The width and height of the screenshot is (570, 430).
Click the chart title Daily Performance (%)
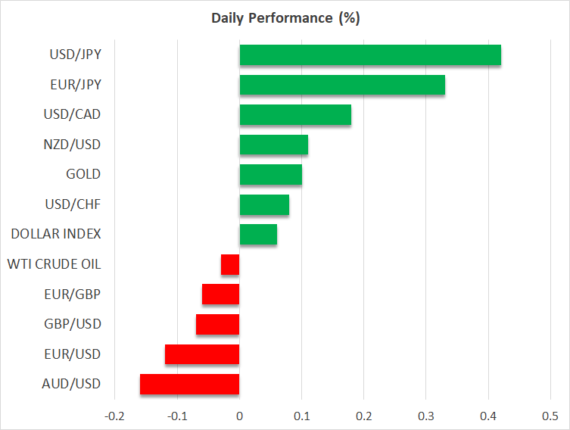coord(285,19)
